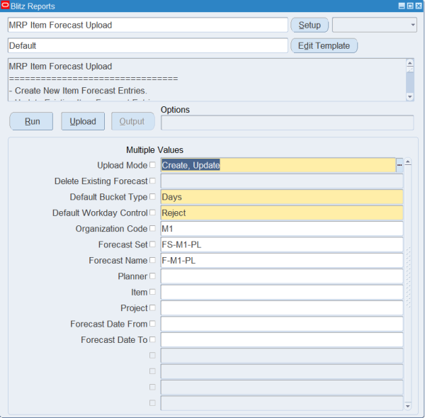Toggle Delete Existing Forecast multiple values checkbox
Image resolution: width=425 pixels, height=418 pixels.
click(x=152, y=181)
